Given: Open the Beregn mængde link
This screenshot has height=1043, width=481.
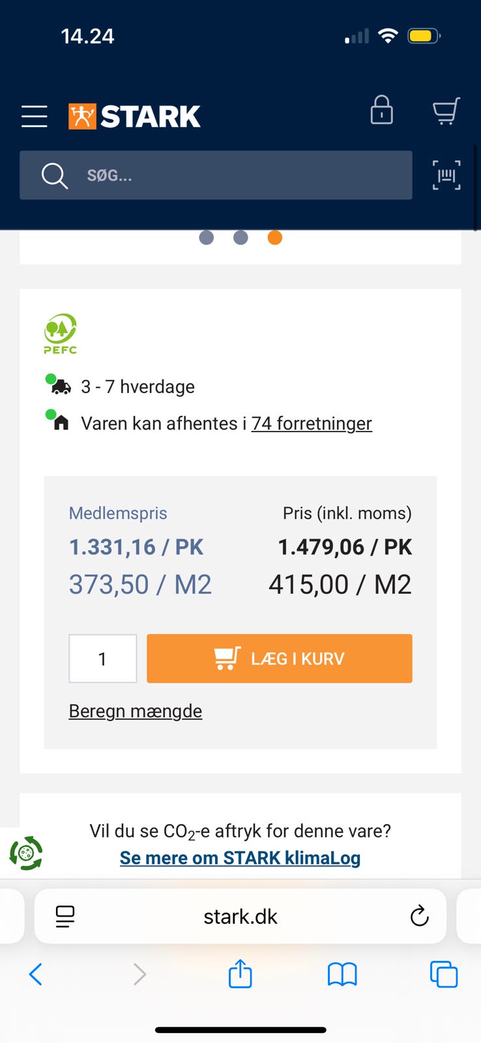Looking at the screenshot, I should click(136, 711).
